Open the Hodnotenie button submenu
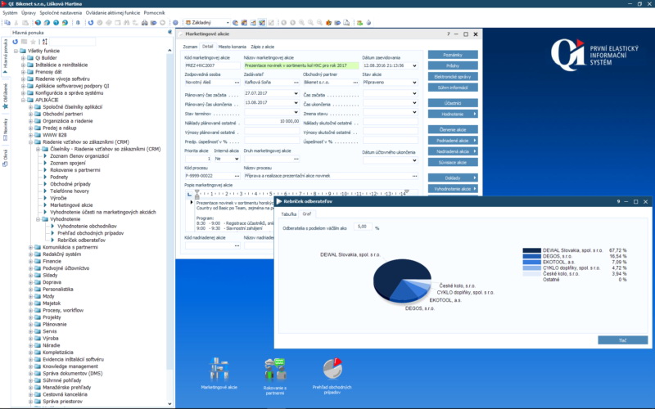 [453, 114]
